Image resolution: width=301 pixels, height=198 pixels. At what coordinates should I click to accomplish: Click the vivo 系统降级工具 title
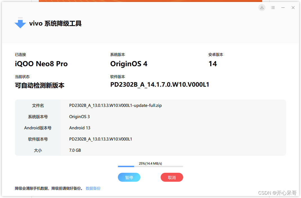click(x=55, y=23)
